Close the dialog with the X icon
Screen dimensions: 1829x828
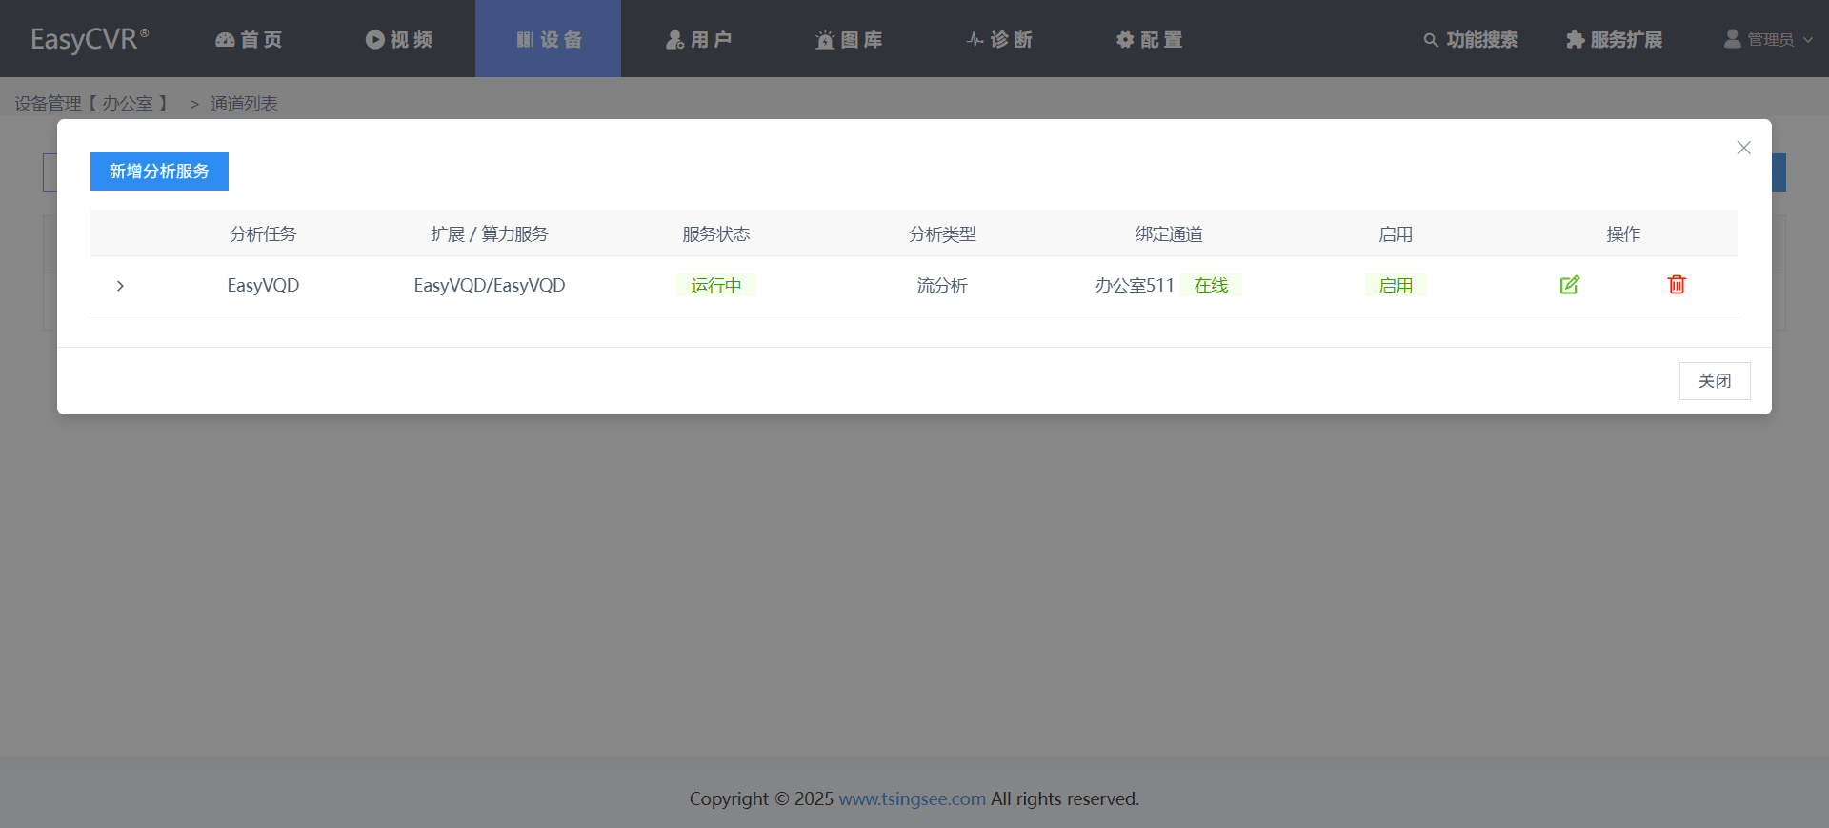[1743, 148]
